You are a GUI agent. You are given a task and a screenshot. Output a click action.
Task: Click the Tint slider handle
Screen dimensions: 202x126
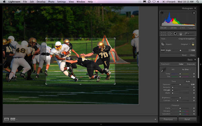coord(180,77)
